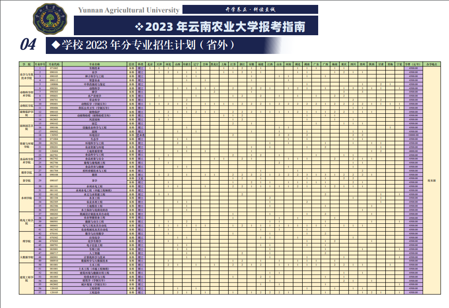Click the '茶学' major name cell
The image size is (449, 308).
tap(94, 181)
